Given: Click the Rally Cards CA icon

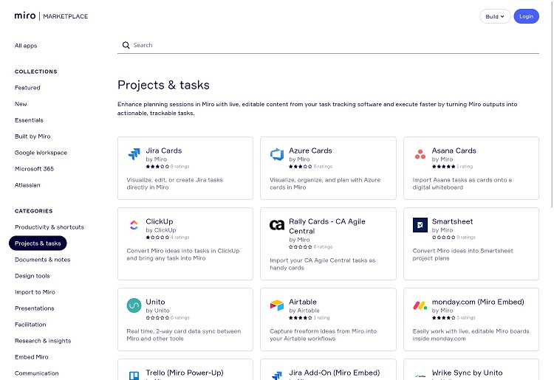Looking at the screenshot, I should [277, 226].
